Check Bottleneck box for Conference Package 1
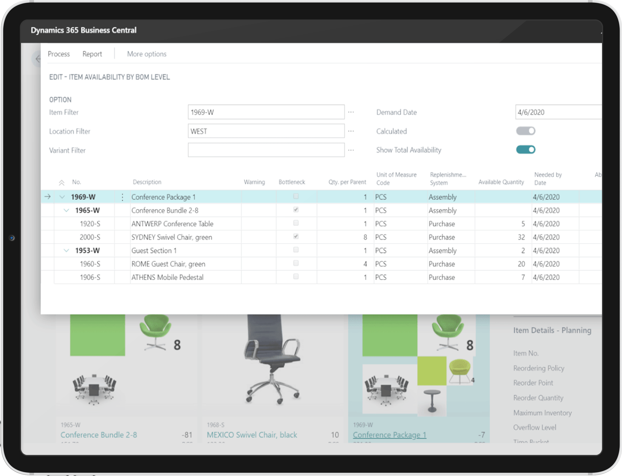 tap(296, 196)
